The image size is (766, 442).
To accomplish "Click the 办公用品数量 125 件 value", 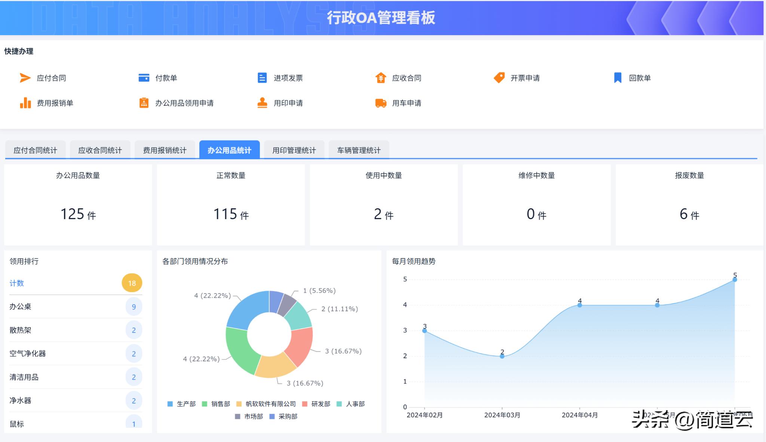I will click(x=78, y=214).
